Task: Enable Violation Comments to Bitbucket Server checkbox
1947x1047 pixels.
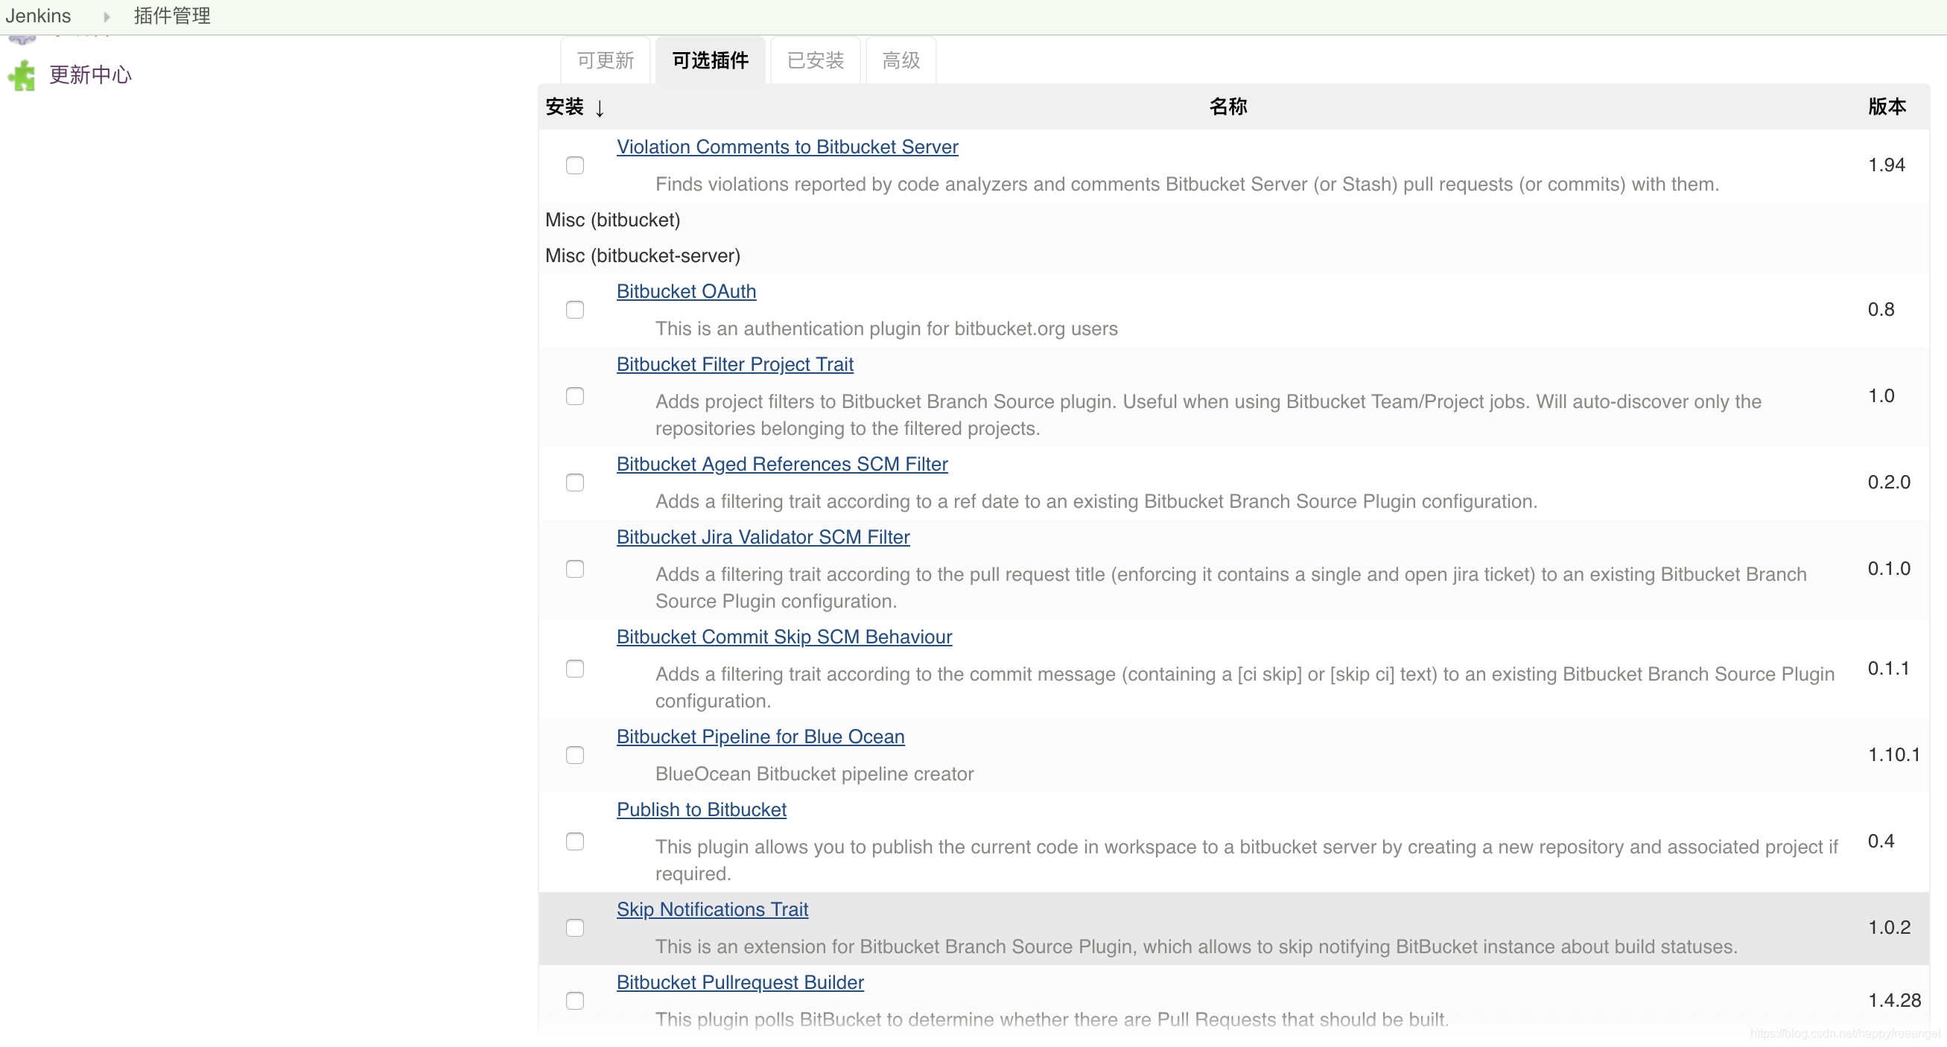Action: point(574,165)
